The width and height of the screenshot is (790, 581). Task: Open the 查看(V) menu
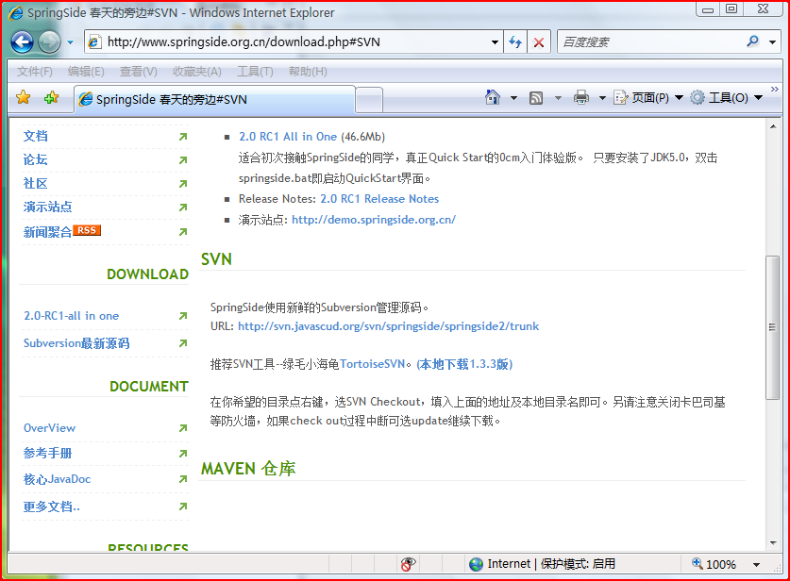coord(138,72)
